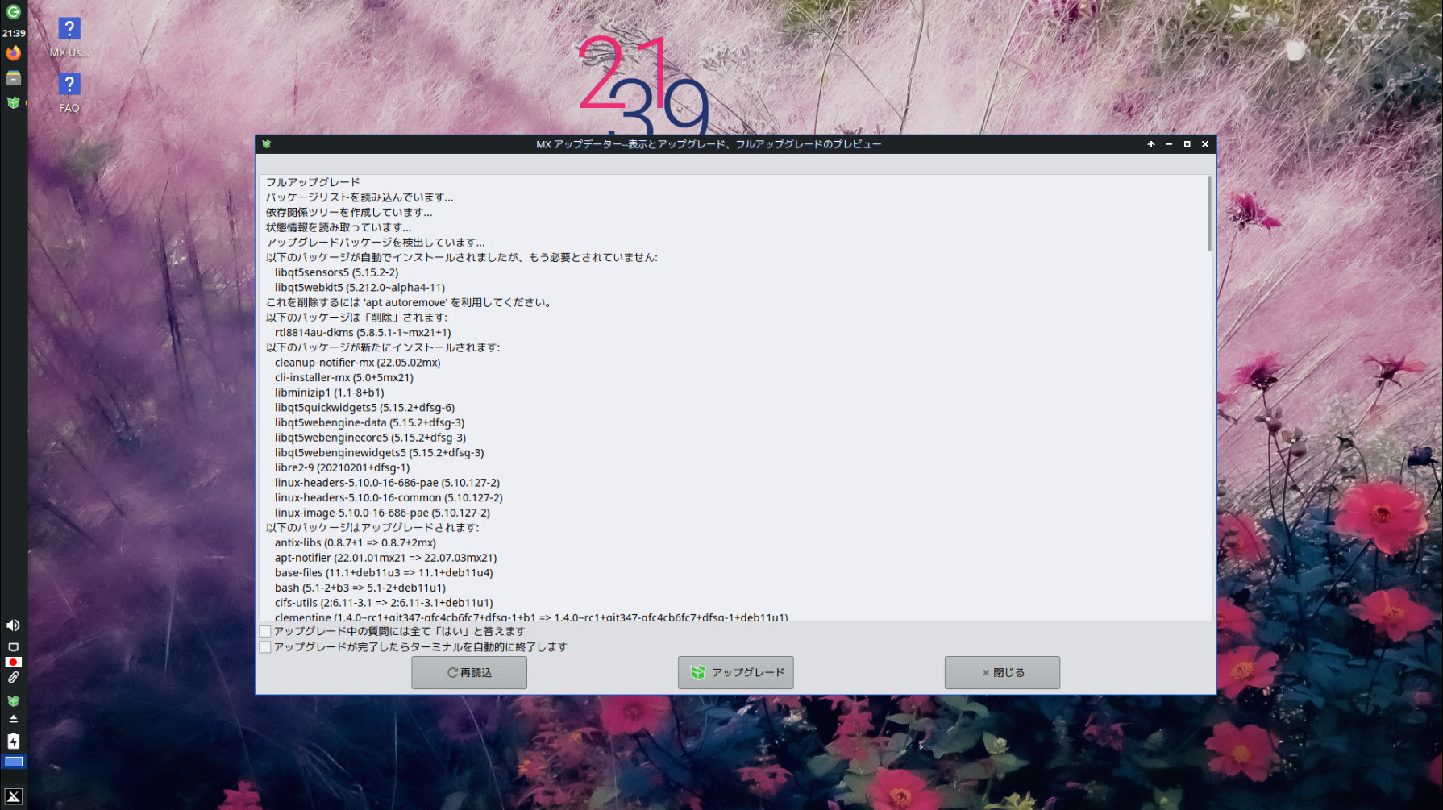The height and width of the screenshot is (810, 1443).
Task: Click the libre2-9 package line
Action: (x=342, y=468)
